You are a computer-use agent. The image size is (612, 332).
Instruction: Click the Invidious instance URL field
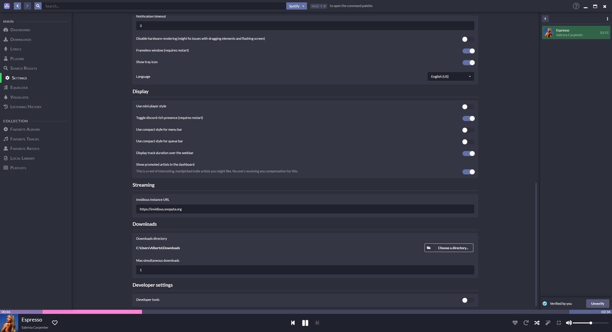[x=305, y=209]
